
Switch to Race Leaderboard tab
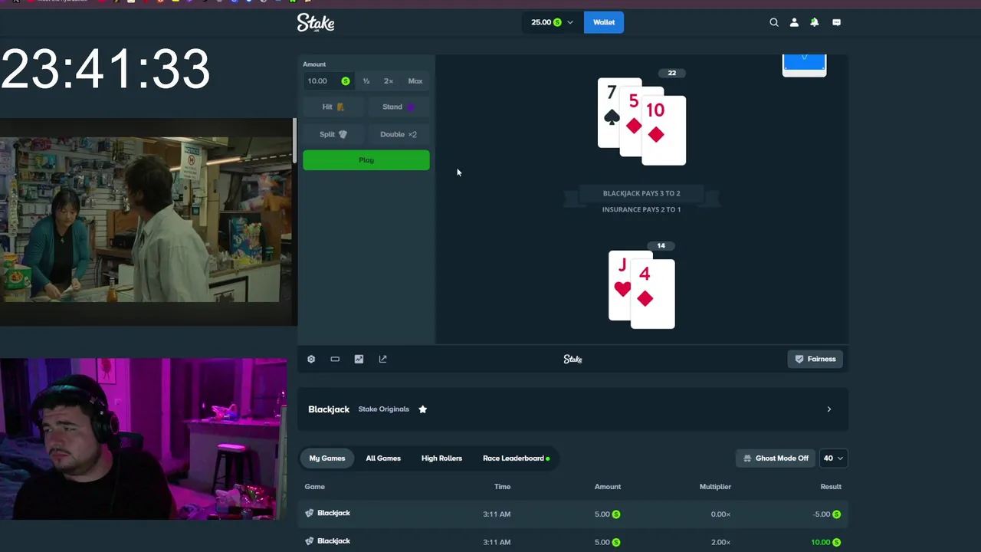pos(516,458)
